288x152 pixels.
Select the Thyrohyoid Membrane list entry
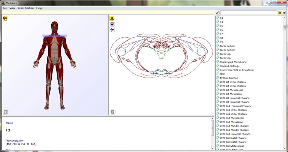[x=233, y=62]
